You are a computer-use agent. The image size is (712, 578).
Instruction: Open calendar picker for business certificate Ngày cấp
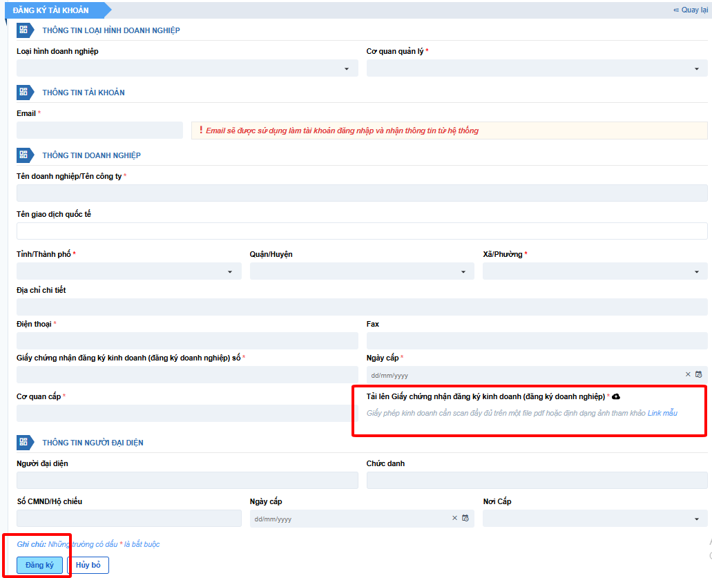point(699,374)
